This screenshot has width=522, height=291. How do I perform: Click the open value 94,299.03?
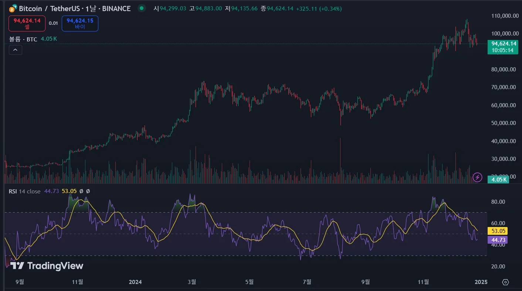click(173, 9)
